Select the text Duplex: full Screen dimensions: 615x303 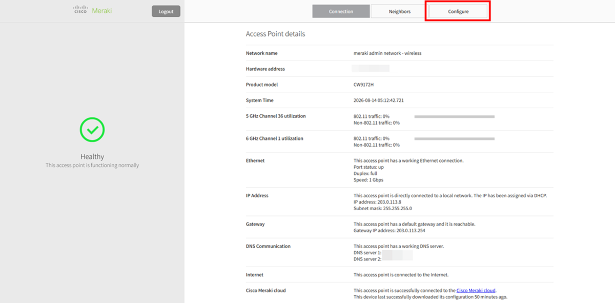click(x=365, y=174)
